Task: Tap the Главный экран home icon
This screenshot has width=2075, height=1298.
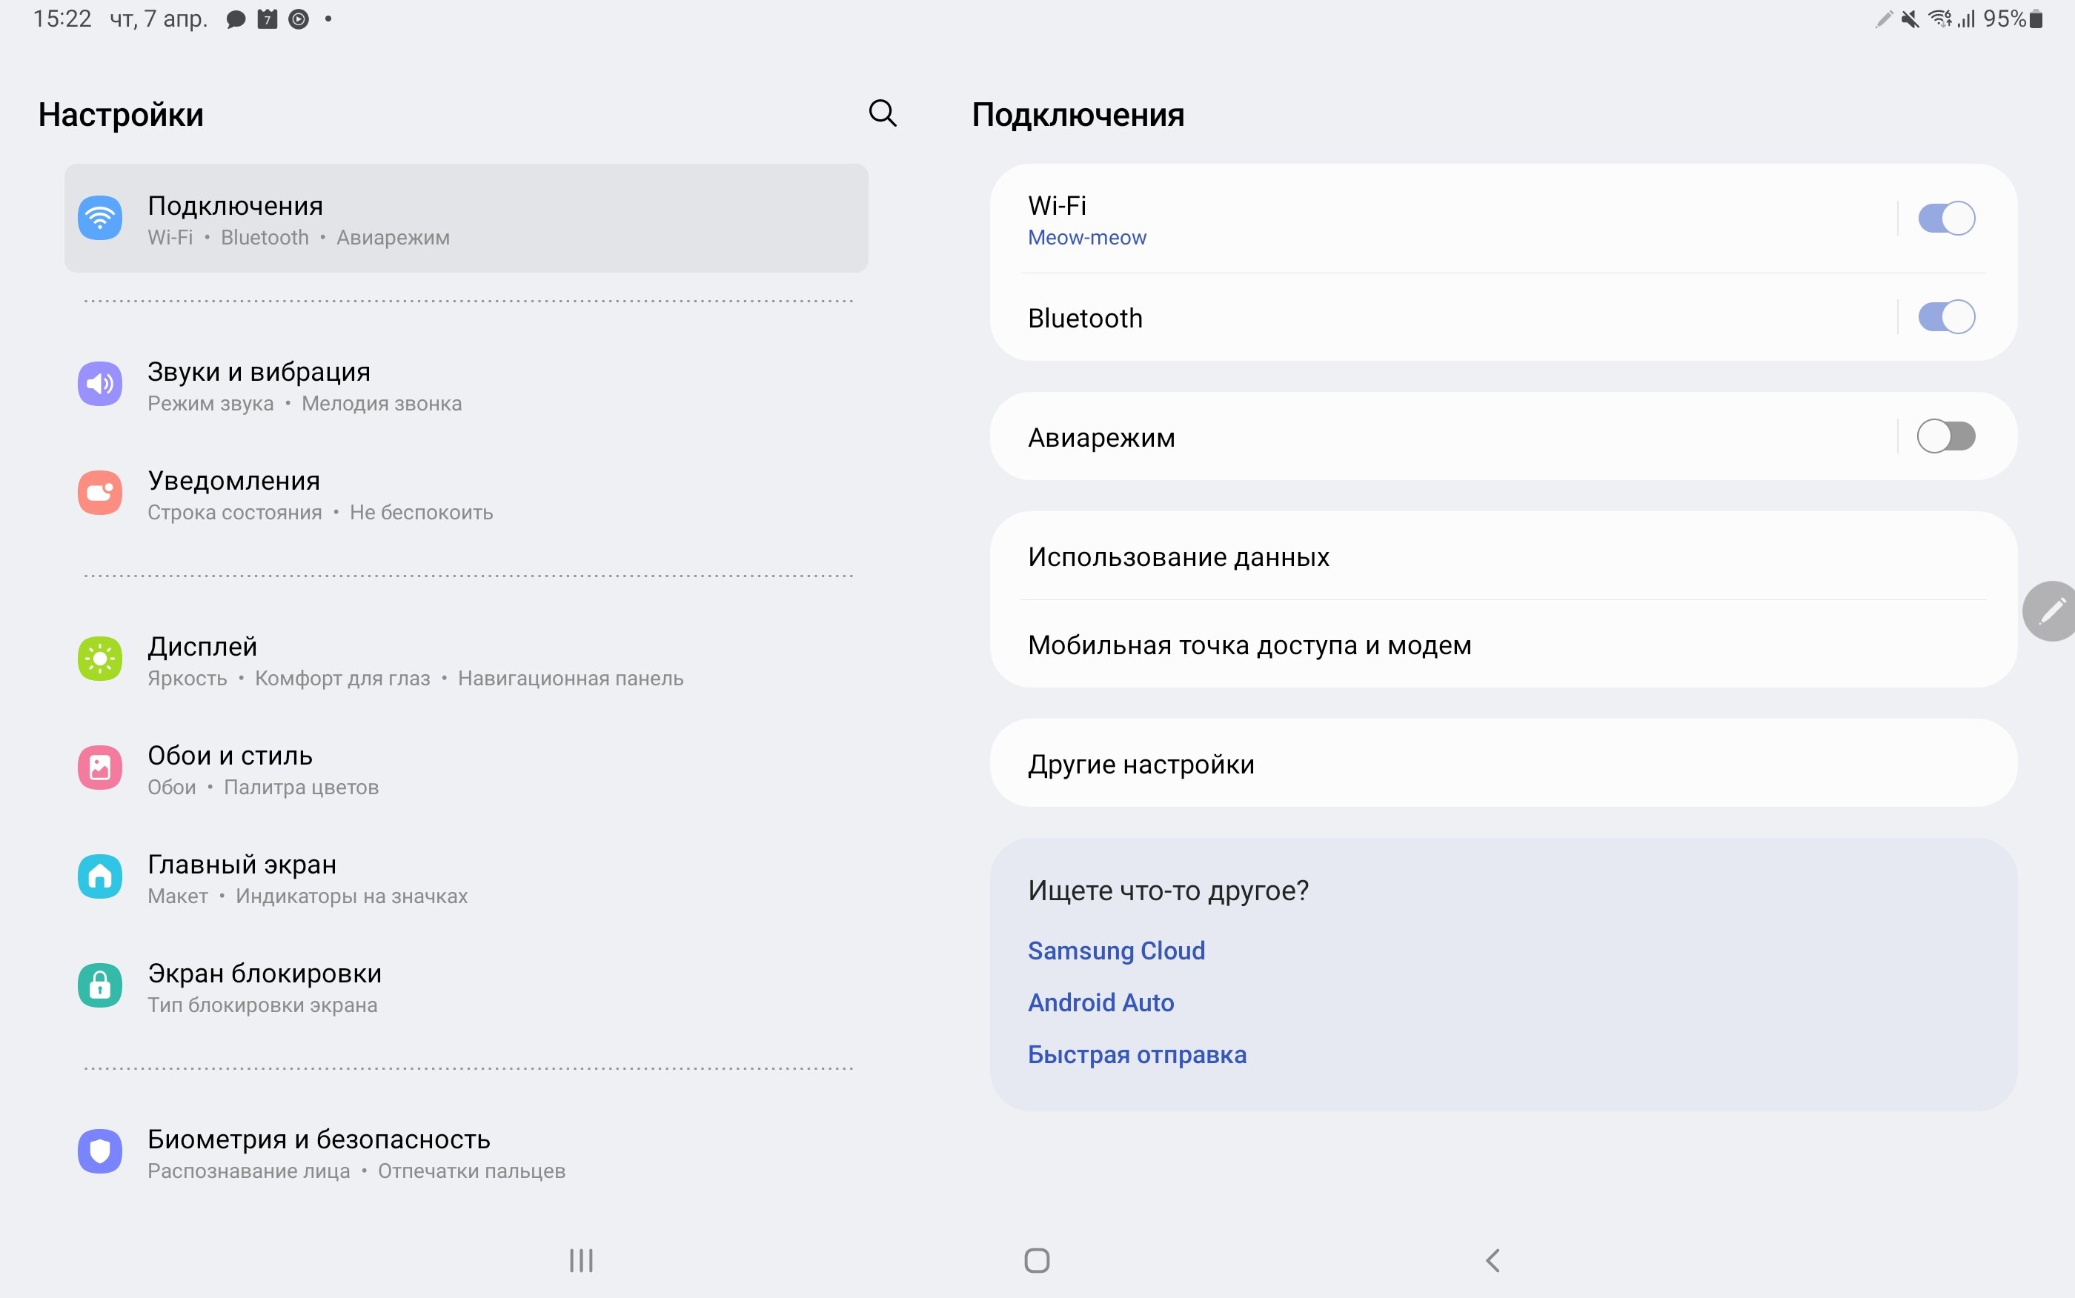Action: tap(99, 876)
